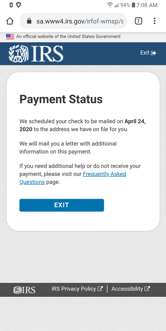Tap the battery icon in the status bar
This screenshot has height=331, width=166.
coord(133,5)
